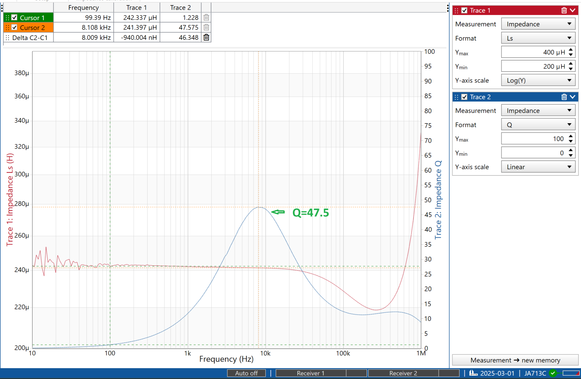Delete Trace 1 with its trash icon
The width and height of the screenshot is (581, 379).
tap(564, 11)
